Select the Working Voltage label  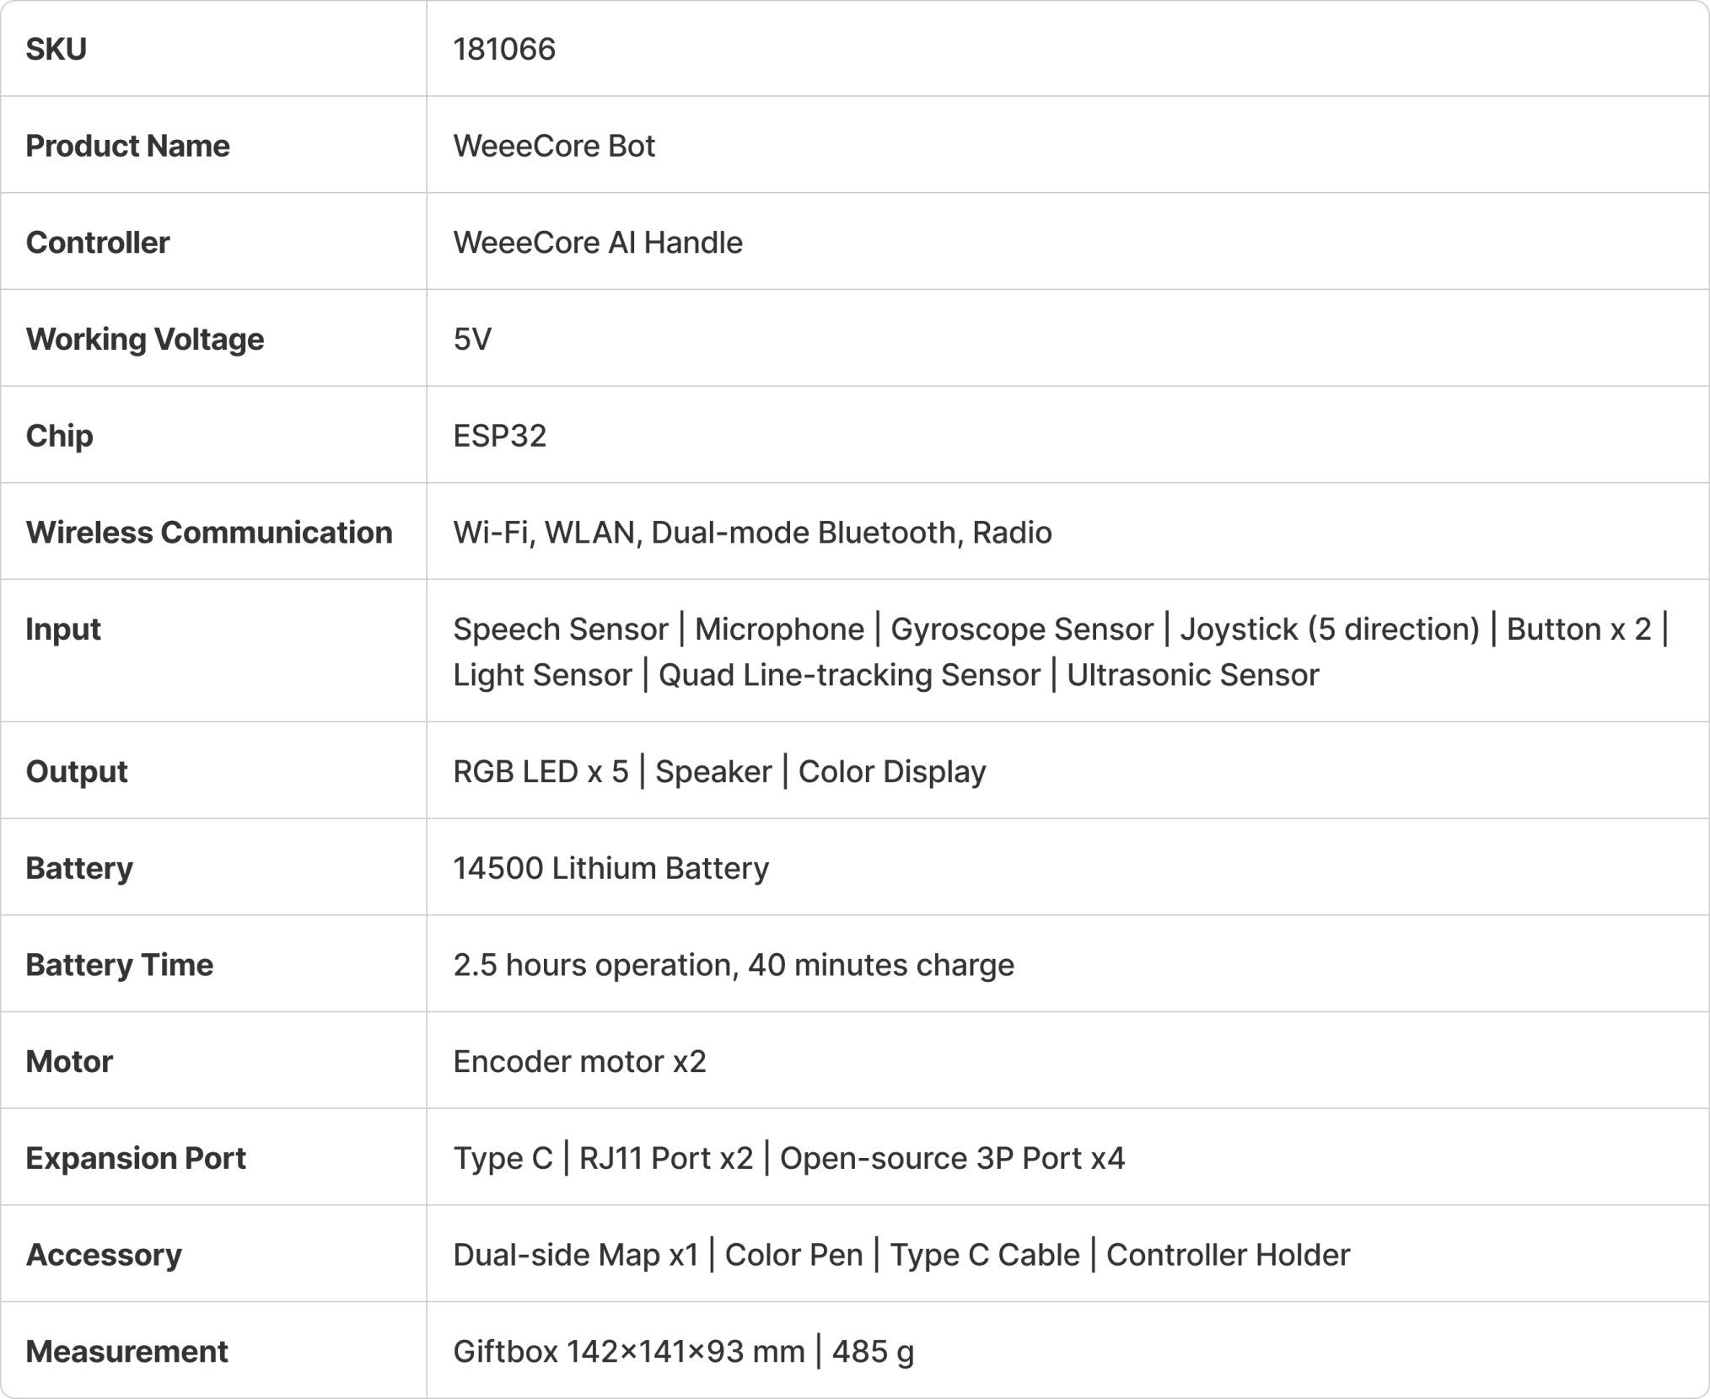point(145,339)
